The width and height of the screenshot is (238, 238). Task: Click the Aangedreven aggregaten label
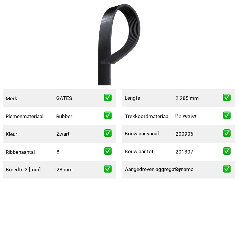(x=153, y=169)
